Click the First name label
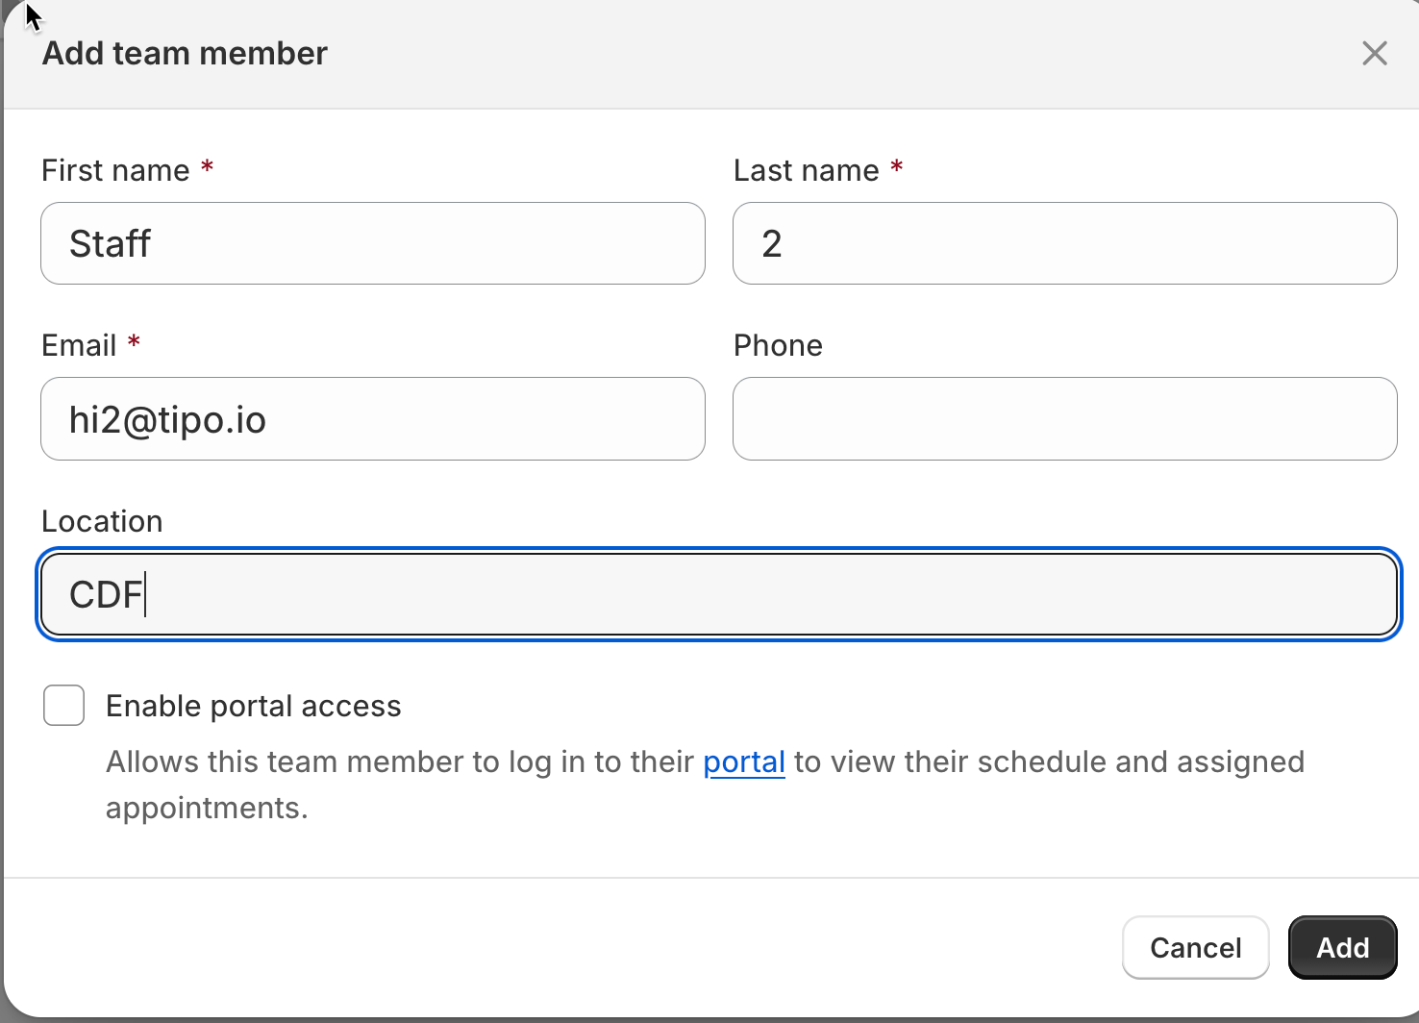1419x1023 pixels. [x=115, y=170]
